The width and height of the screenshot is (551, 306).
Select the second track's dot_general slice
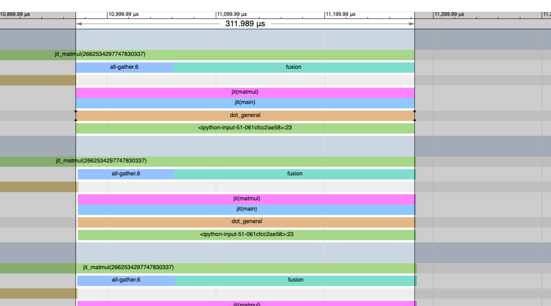(246, 222)
